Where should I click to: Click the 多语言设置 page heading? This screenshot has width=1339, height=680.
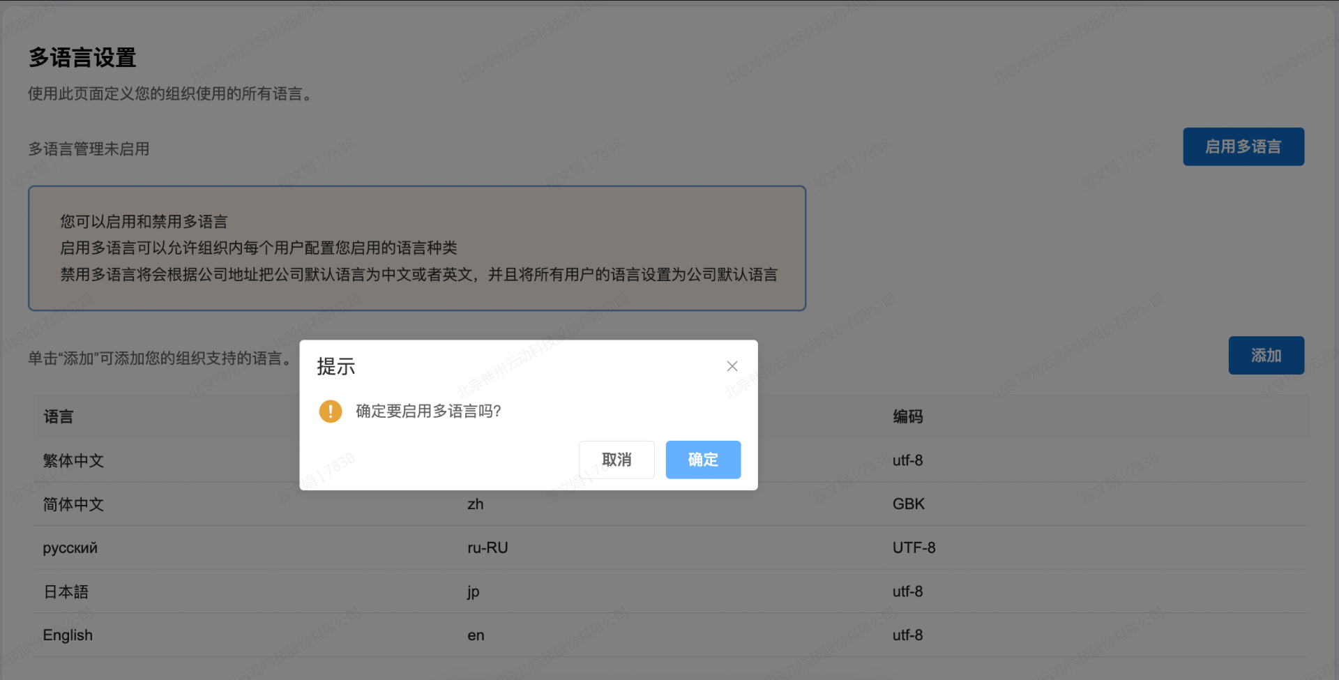[82, 58]
